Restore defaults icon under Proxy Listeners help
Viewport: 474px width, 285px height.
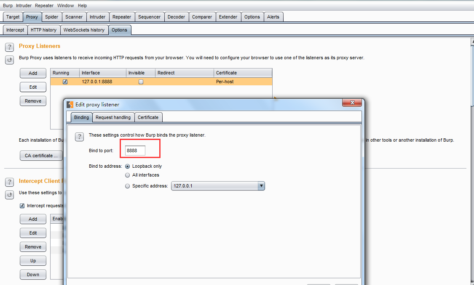9,60
